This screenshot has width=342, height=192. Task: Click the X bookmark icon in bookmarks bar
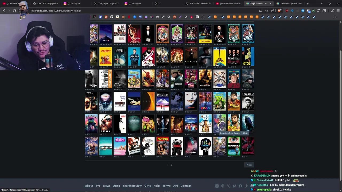[95, 17]
